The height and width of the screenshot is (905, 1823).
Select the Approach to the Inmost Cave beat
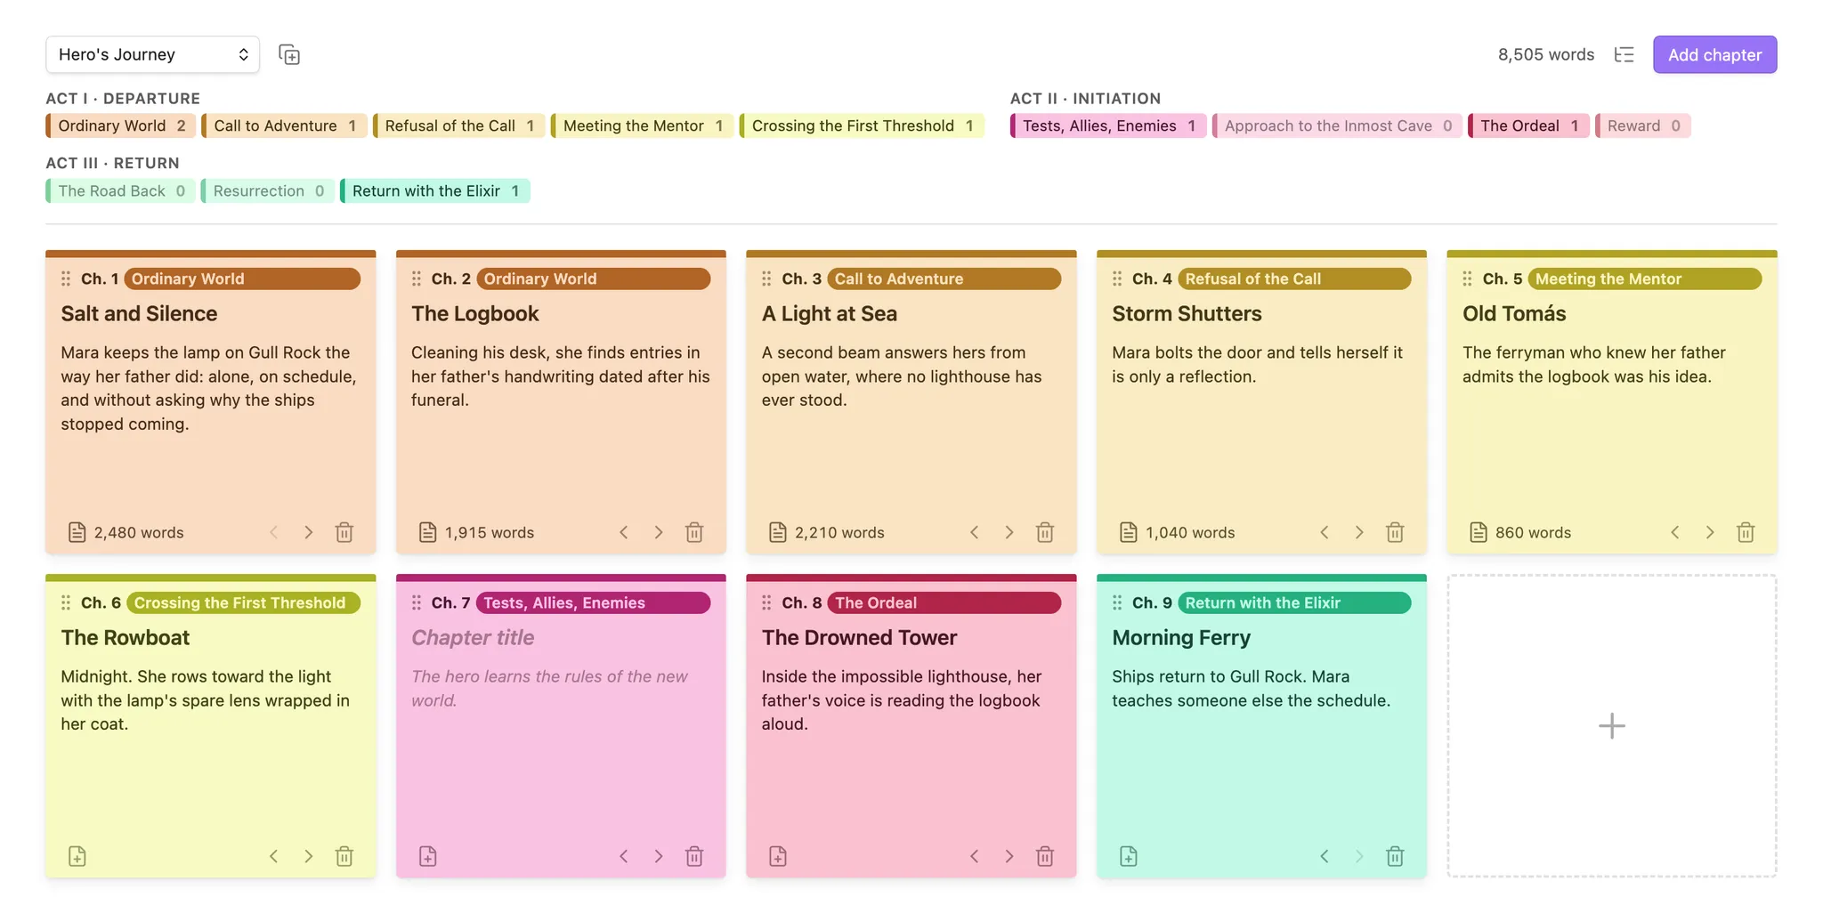[x=1337, y=125]
